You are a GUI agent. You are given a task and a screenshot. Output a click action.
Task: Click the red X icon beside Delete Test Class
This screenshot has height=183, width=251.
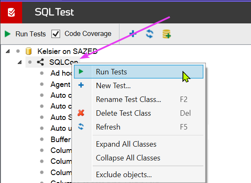click(81, 113)
